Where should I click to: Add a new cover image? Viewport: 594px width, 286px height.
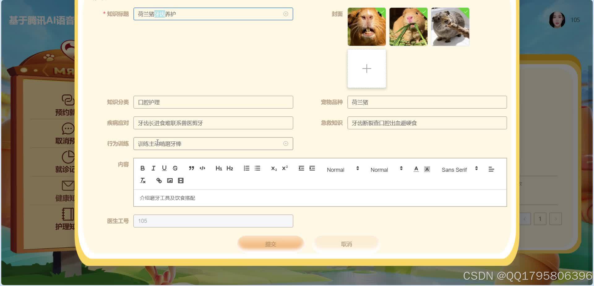(367, 68)
